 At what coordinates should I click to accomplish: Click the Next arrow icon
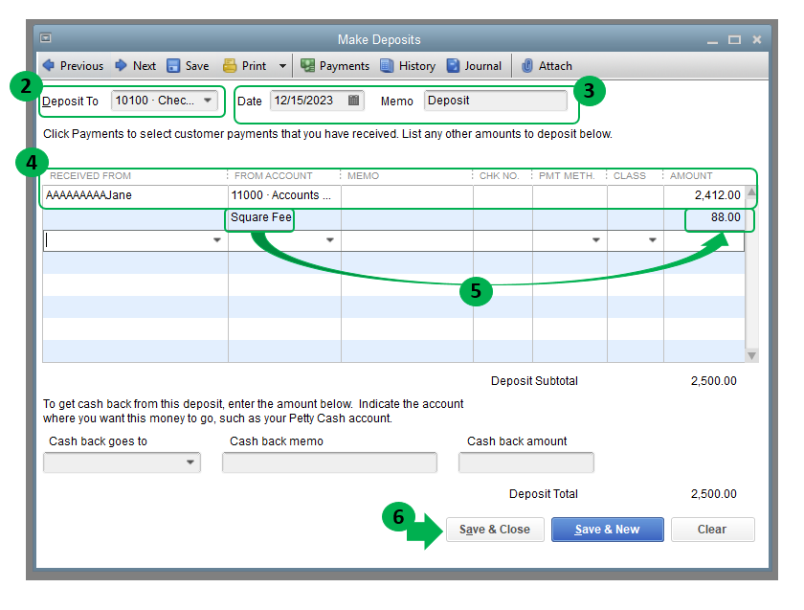pyautogui.click(x=121, y=65)
